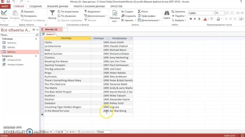Sort ascending with По возрастанию
Viewport: 245px width, 137px height.
(68, 11)
